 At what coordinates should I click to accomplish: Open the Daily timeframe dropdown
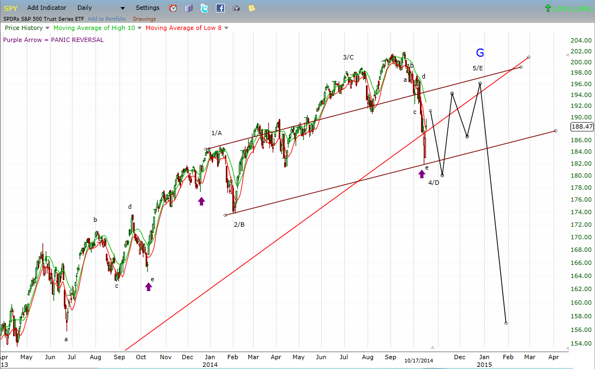click(x=100, y=8)
